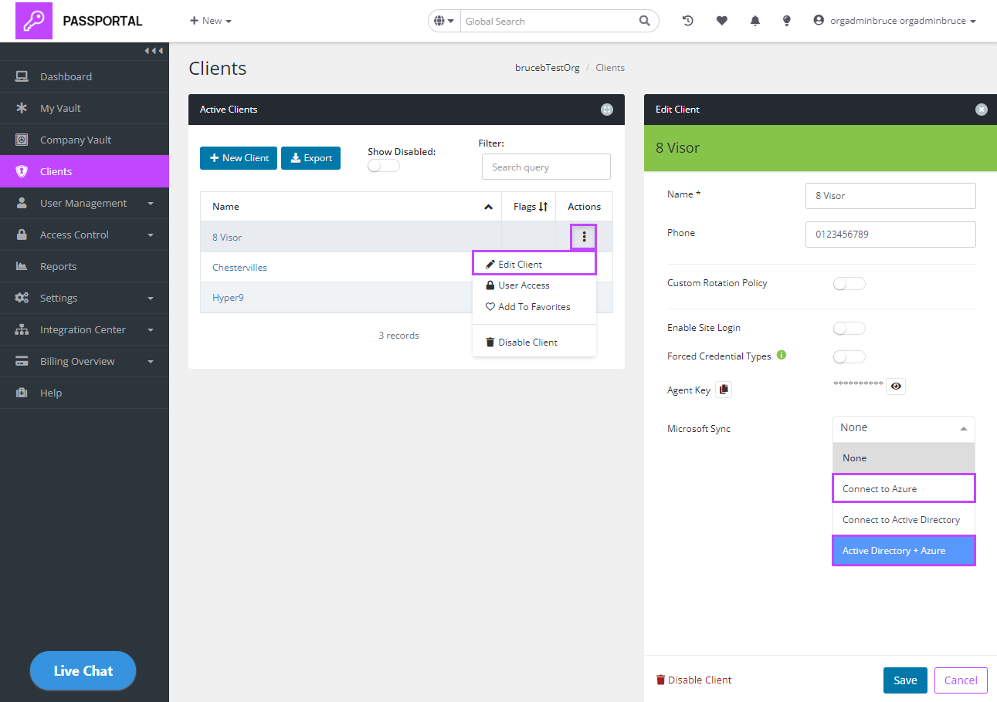Toggle the Show Disabled switch
The height and width of the screenshot is (702, 997).
click(x=384, y=166)
